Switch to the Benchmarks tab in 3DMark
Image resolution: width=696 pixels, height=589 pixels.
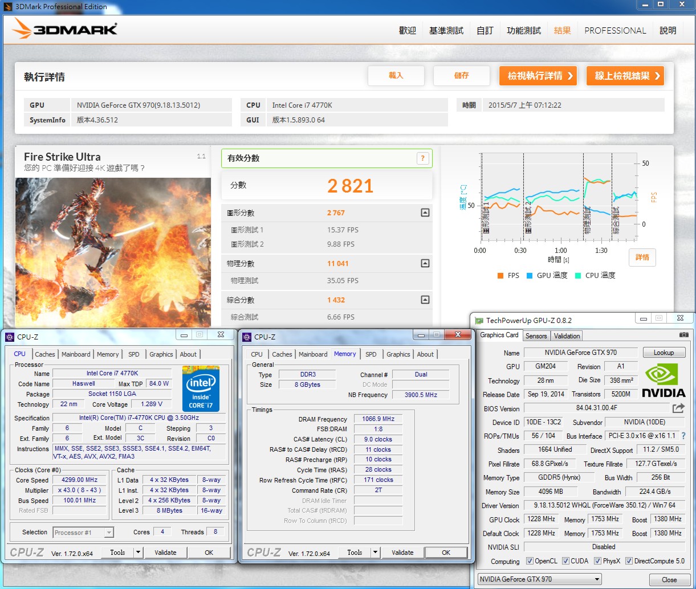point(446,30)
